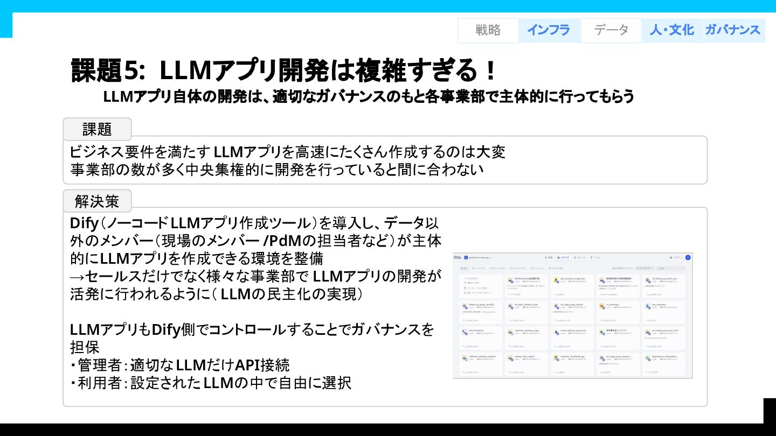Click the 課題 section label

coord(97,129)
